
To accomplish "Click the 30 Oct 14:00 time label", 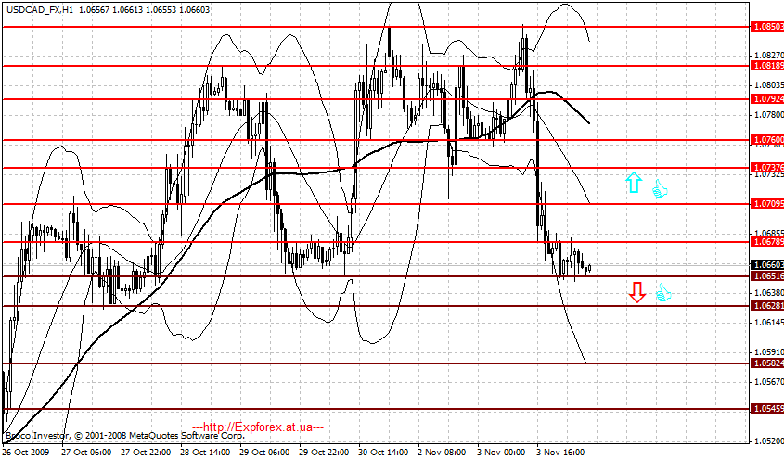I will pyautogui.click(x=383, y=452).
